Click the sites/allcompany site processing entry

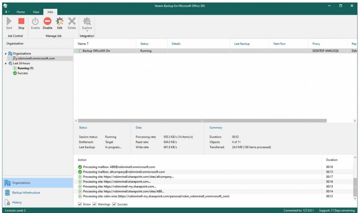[128, 177]
